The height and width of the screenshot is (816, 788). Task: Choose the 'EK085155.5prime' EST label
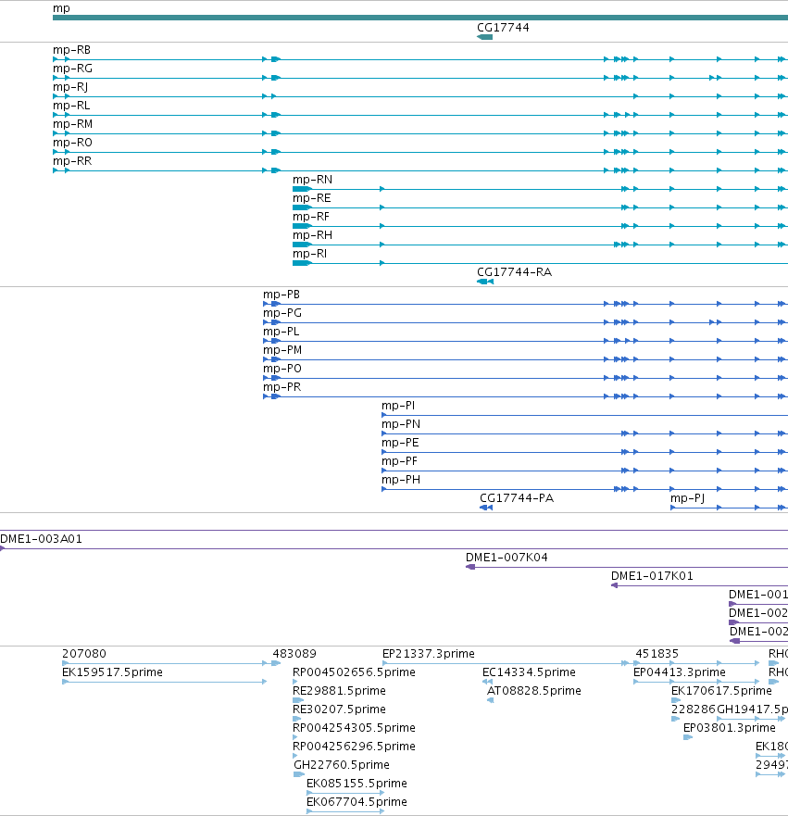click(x=356, y=784)
